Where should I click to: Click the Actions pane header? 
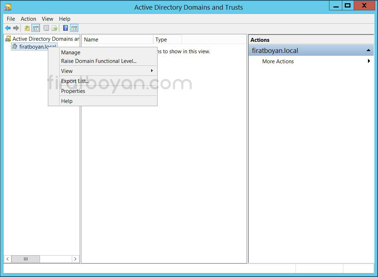[x=311, y=40]
